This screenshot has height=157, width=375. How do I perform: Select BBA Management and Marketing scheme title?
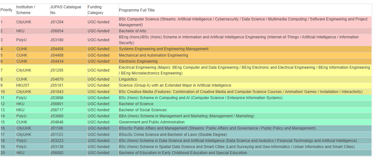click(x=187, y=116)
